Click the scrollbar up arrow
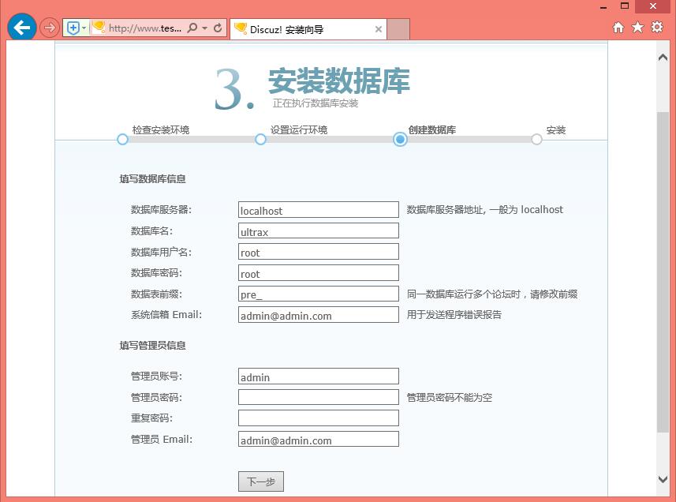676x502 pixels. coord(663,58)
